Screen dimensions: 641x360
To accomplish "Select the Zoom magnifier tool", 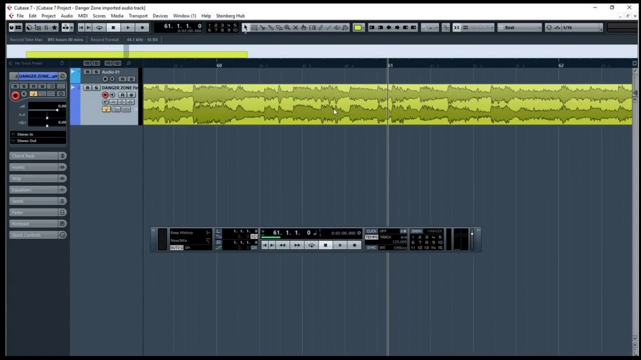I will coord(287,27).
